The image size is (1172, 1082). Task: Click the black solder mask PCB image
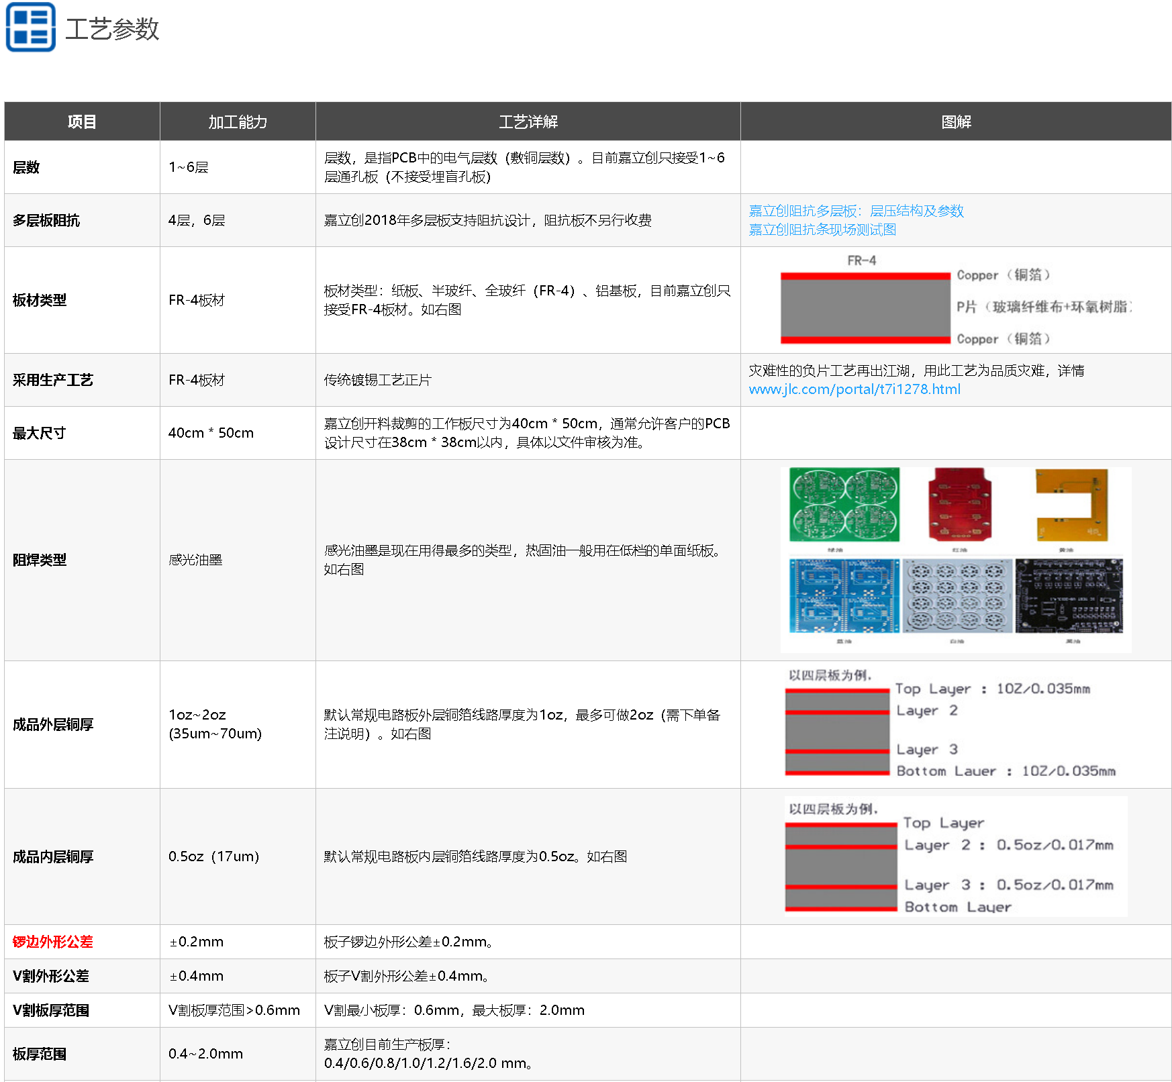[x=1069, y=595]
